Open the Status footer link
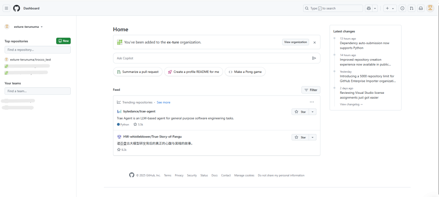This screenshot has width=439, height=197. click(x=204, y=176)
